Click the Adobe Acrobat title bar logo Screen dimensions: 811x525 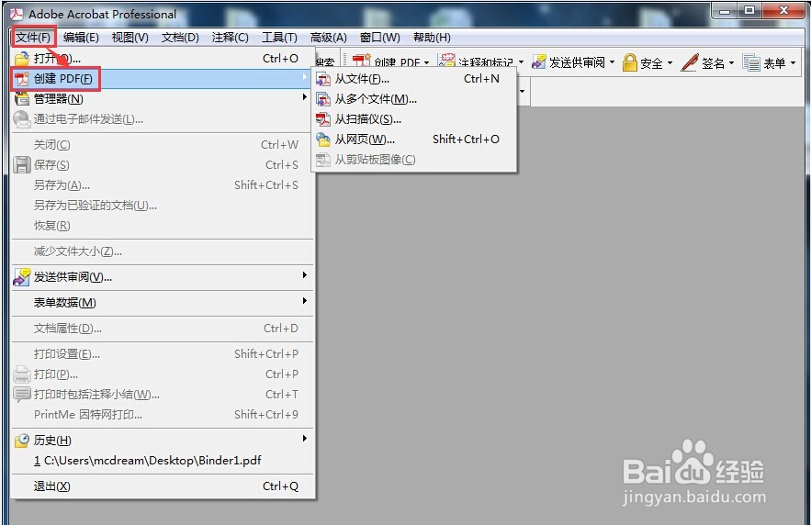pos(17,14)
